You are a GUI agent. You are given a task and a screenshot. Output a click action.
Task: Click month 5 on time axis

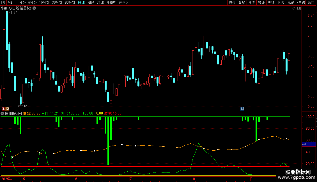click(24, 179)
